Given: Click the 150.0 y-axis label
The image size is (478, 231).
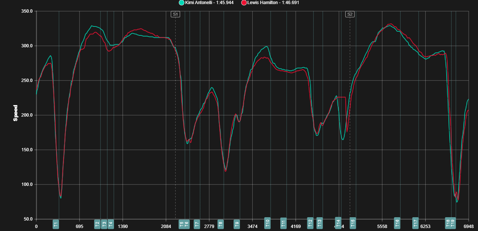Looking at the screenshot, I should [x=28, y=150].
